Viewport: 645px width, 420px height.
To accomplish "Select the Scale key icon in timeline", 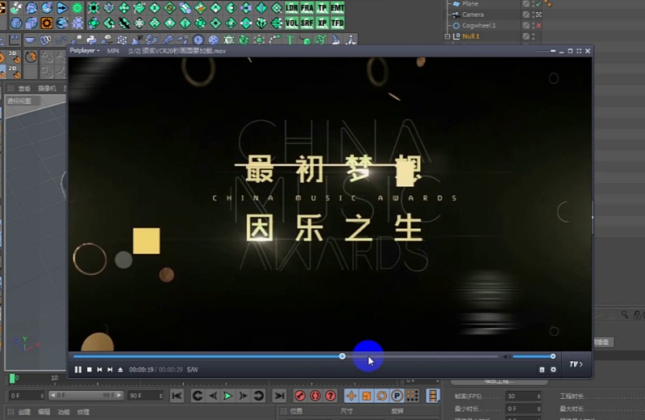I will (x=366, y=396).
